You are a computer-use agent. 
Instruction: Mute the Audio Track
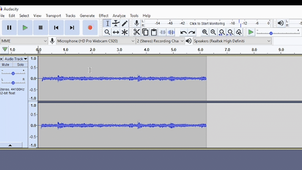coord(5,65)
